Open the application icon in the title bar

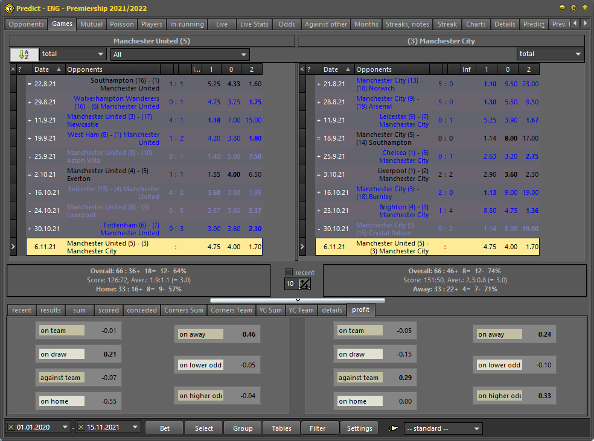[x=8, y=8]
